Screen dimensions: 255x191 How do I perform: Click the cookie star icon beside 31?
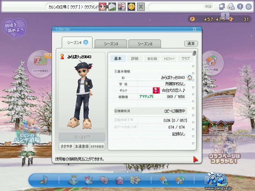pos(230,19)
